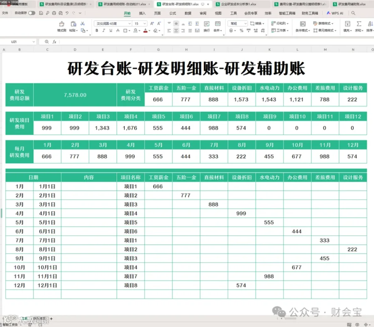This screenshot has height=327, width=374.
Task: Click the increase decimal places icon
Action: [x=256, y=30]
